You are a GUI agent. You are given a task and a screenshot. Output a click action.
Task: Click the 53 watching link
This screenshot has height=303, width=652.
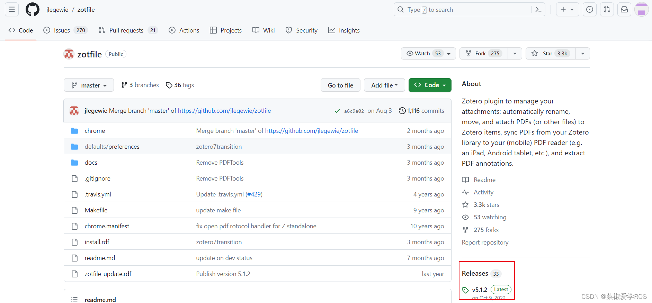click(484, 217)
